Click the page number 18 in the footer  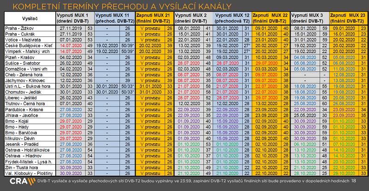click(353, 182)
